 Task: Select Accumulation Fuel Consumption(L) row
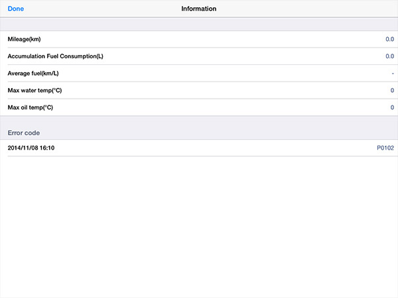point(199,56)
